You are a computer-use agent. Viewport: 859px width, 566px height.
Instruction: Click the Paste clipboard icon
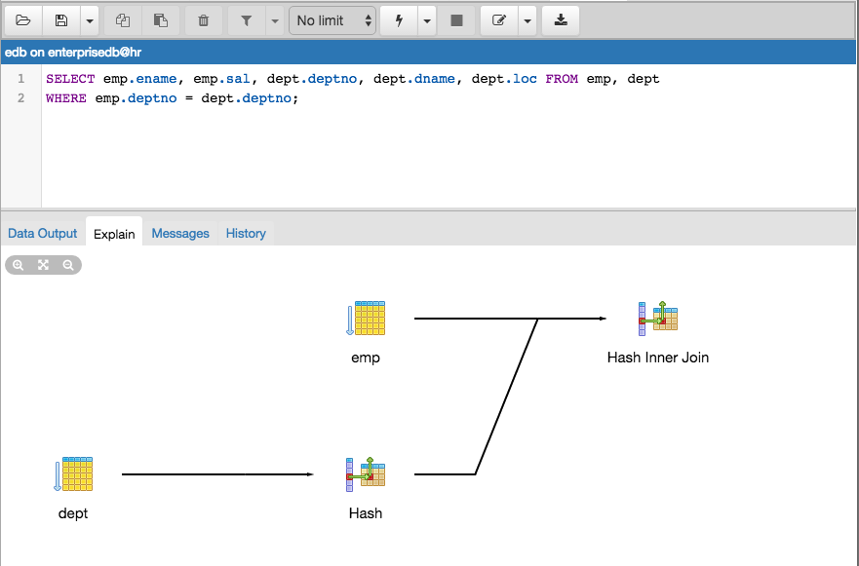click(x=161, y=20)
